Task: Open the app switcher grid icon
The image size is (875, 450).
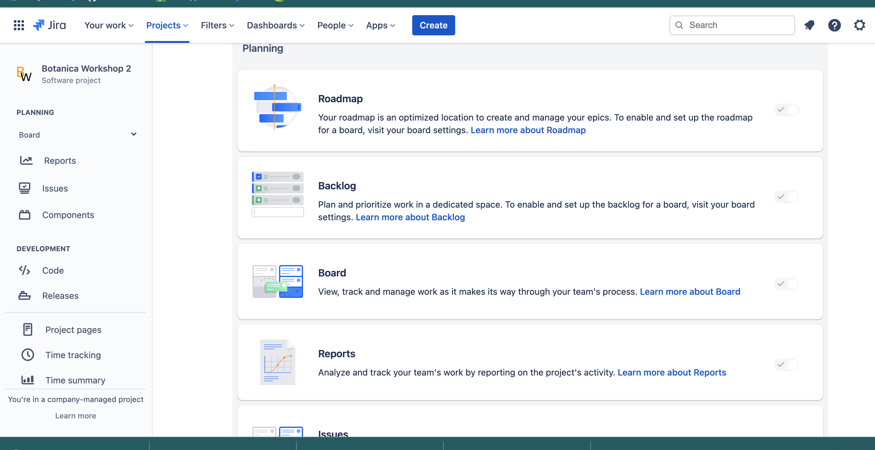Action: [19, 25]
